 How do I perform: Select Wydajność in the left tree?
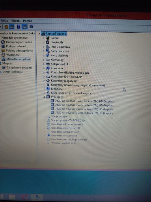13,55
